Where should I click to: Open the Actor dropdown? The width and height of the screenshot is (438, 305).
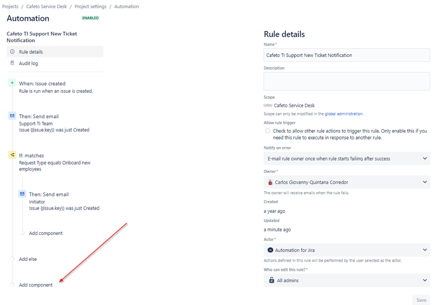(424, 250)
